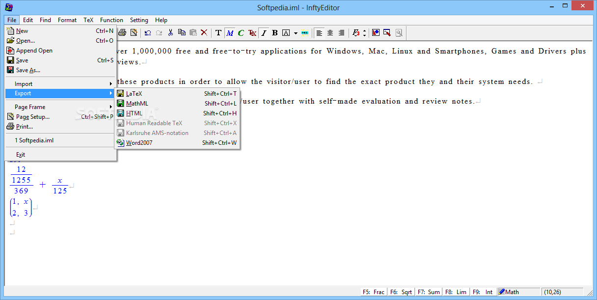Screen dimensions: 597x300
Task: Click F7: Sum status bar button
Action: point(429,292)
